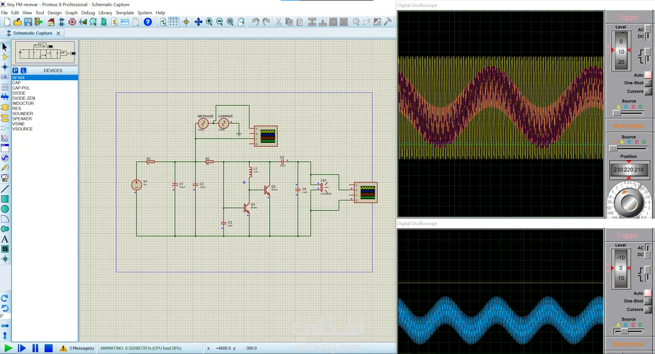Screen dimensions: 655x354
Task: Select INDUCTOR in the devices list
Action: (23, 103)
